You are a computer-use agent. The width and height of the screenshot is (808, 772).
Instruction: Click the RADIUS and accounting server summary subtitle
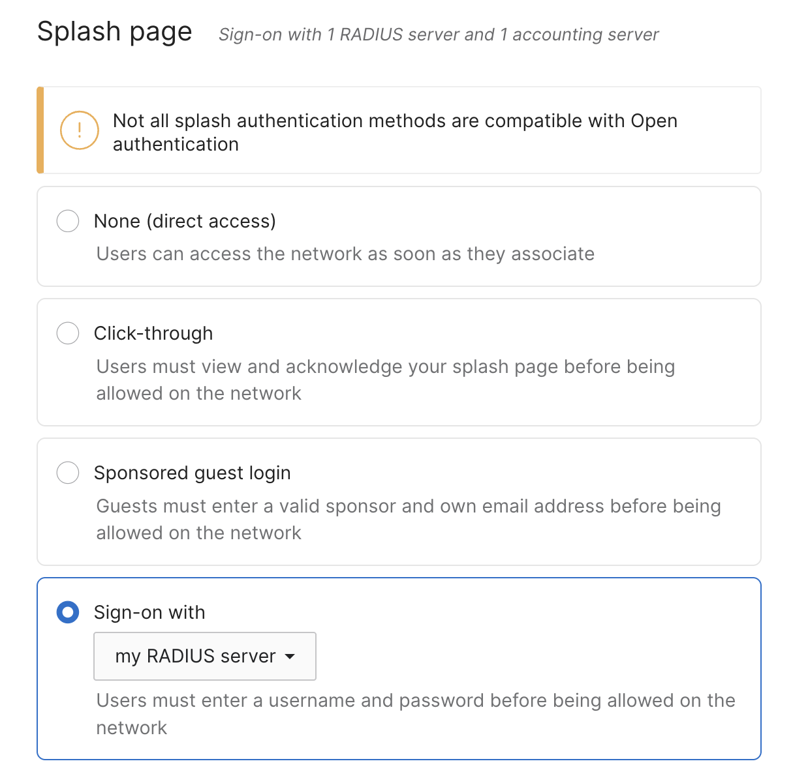[x=439, y=35]
